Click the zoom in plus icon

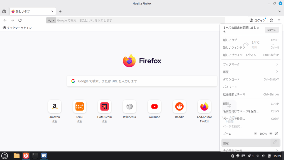click(271, 134)
